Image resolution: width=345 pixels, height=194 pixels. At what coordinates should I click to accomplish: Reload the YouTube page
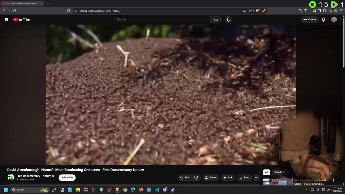point(15,11)
